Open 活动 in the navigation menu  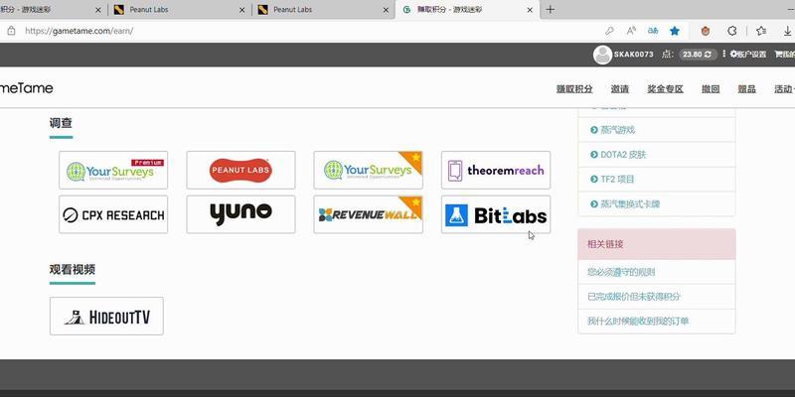(x=783, y=89)
